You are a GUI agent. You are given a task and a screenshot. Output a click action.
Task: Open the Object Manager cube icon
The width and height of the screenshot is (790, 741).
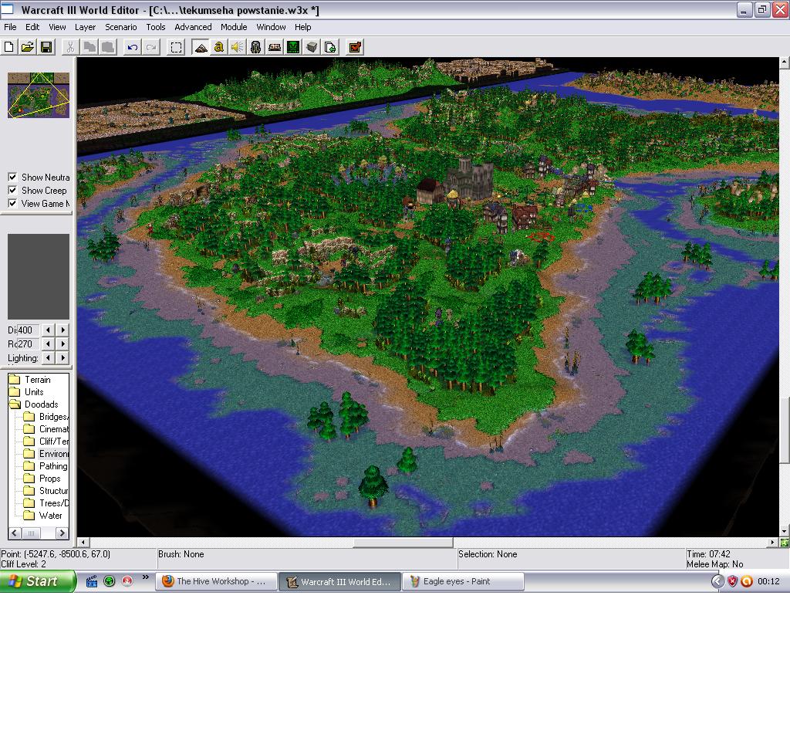tap(312, 47)
